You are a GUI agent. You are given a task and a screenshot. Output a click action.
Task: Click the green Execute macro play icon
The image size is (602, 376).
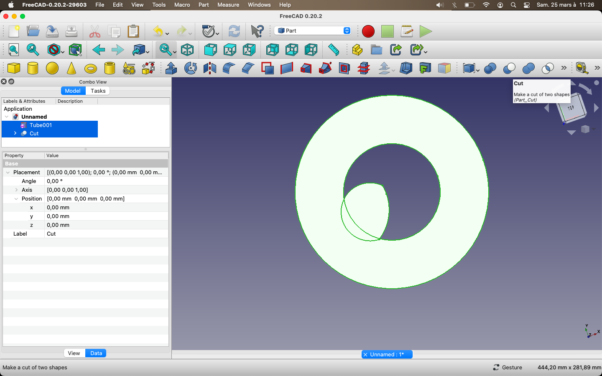point(426,31)
